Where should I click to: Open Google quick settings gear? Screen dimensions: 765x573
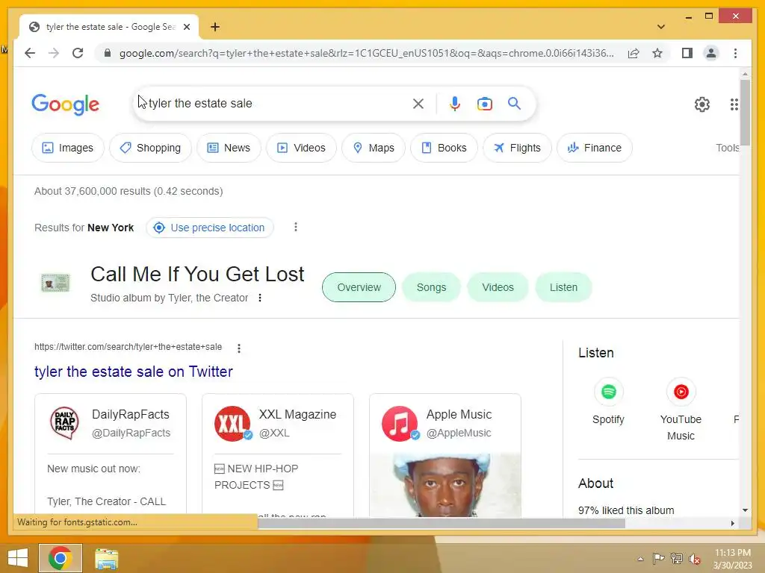tap(702, 104)
